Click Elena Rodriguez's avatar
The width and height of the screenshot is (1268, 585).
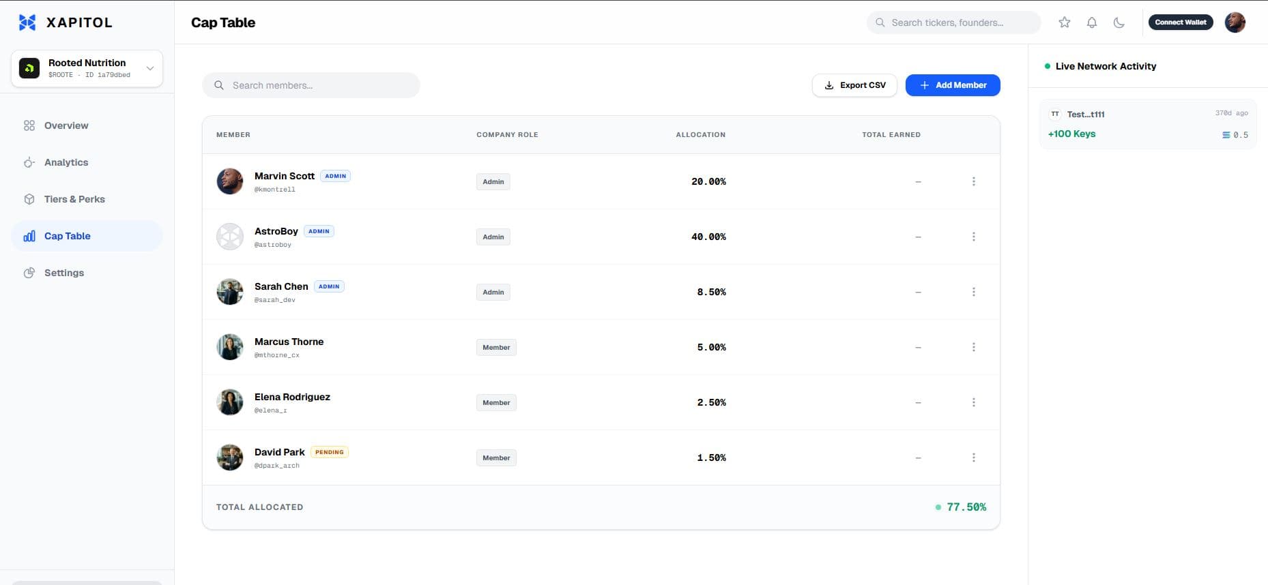click(230, 402)
